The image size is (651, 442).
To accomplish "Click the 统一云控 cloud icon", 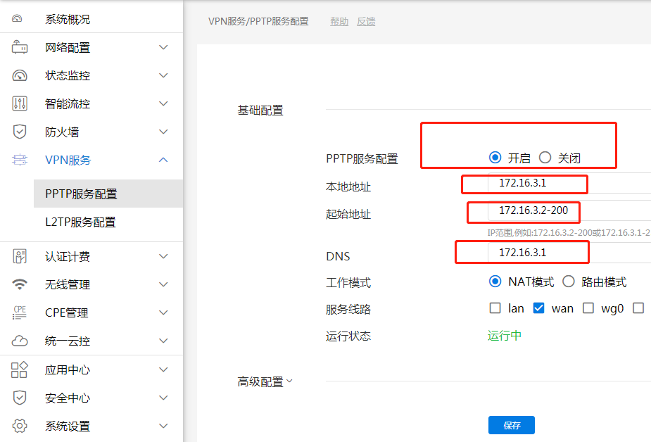I will point(20,341).
